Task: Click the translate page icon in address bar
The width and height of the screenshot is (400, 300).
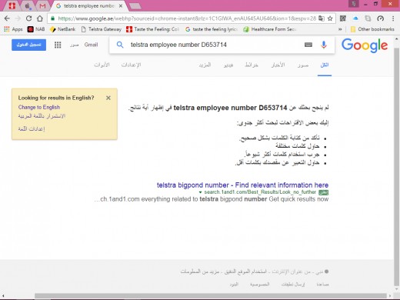Action: tap(322, 18)
